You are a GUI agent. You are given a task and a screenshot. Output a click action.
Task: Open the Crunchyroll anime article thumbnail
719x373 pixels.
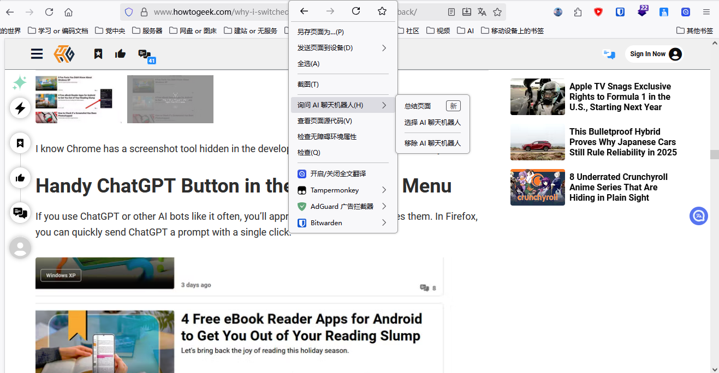[x=537, y=187]
